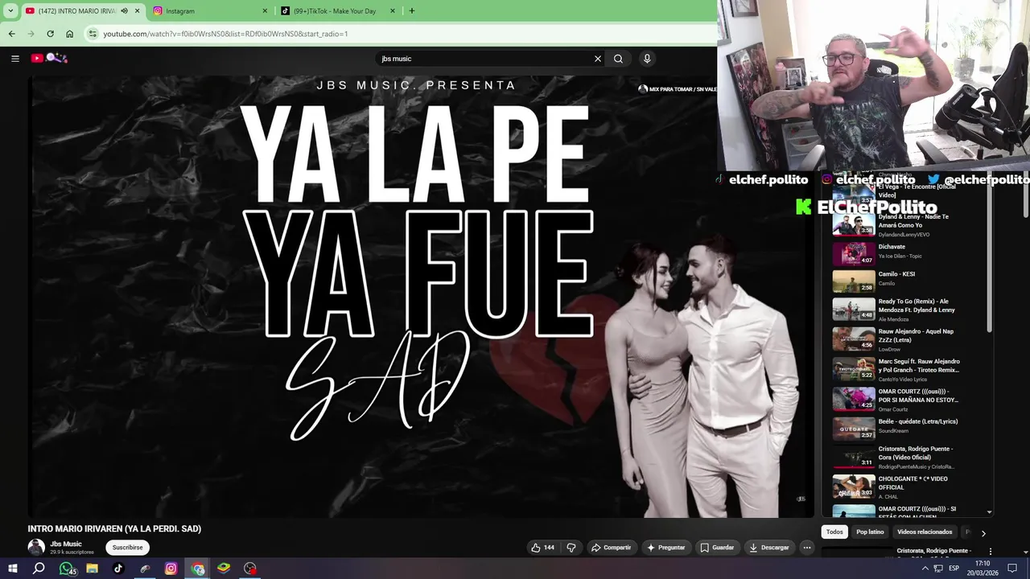The width and height of the screenshot is (1030, 579).
Task: Select the 'Videos relacionados' filter chip
Action: click(x=925, y=532)
